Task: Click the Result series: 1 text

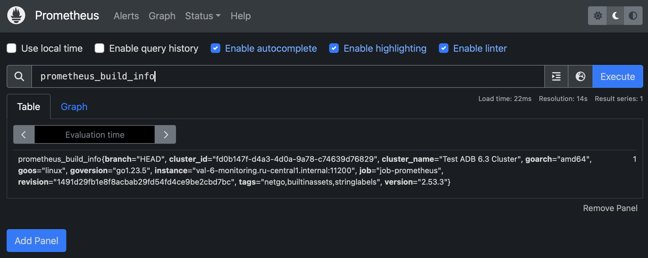Action: [x=619, y=99]
